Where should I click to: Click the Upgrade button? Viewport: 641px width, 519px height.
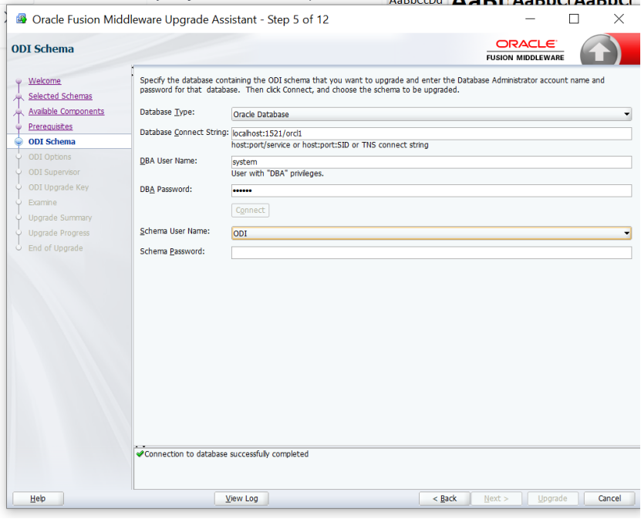(x=553, y=499)
